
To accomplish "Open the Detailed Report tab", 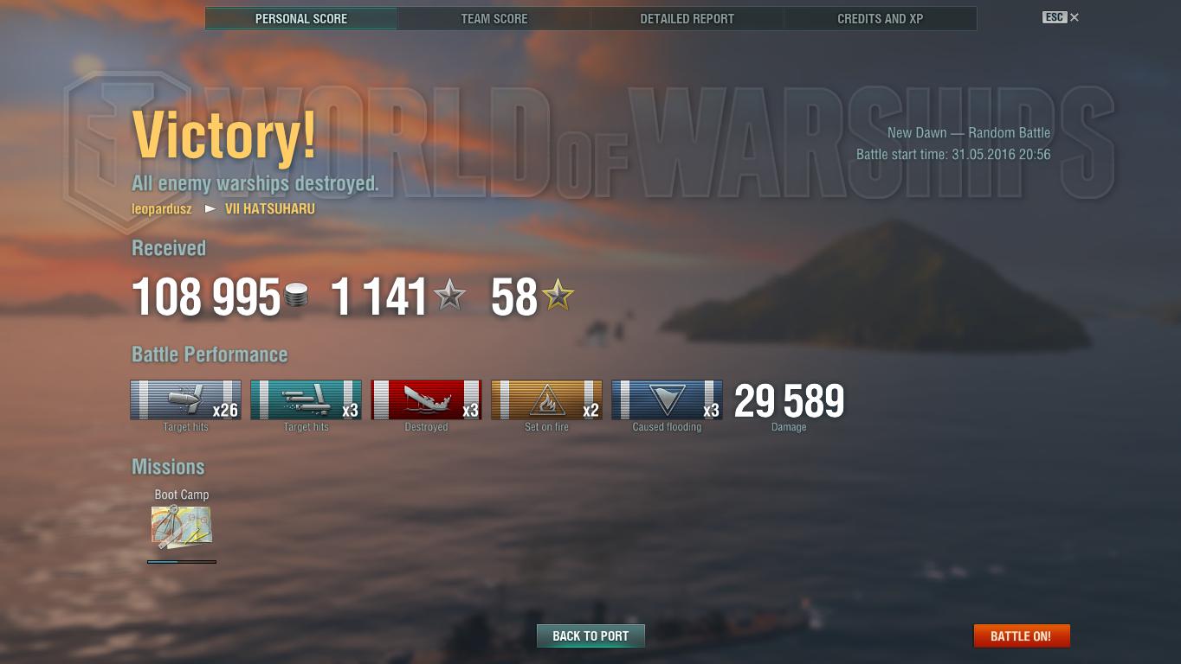I will pyautogui.click(x=687, y=18).
